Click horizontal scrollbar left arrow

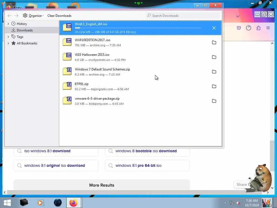(x=5, y=192)
